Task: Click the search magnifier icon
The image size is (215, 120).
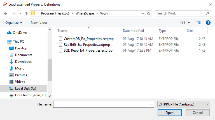Action: pos(207,13)
